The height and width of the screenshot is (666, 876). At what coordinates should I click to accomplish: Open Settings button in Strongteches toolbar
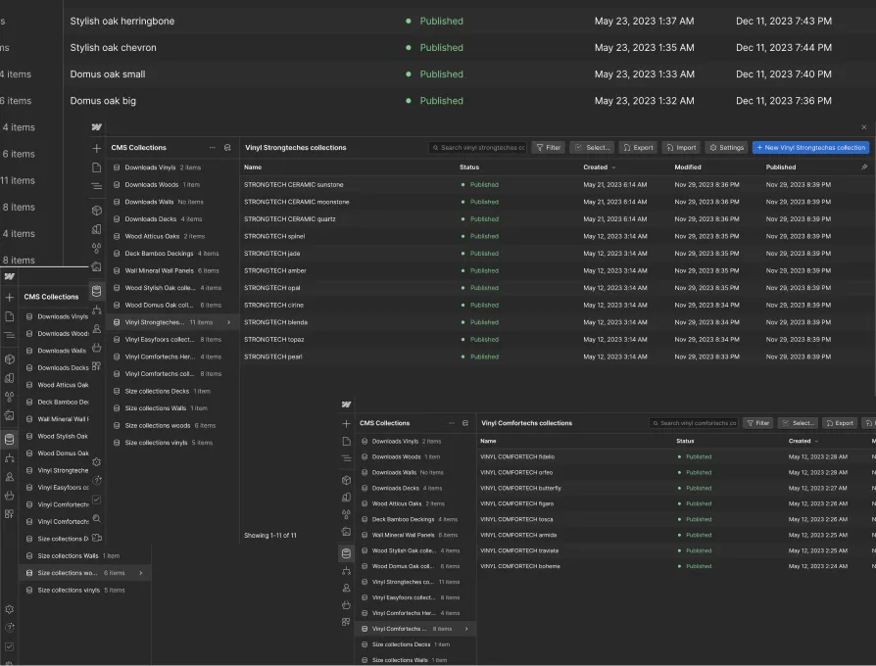726,147
